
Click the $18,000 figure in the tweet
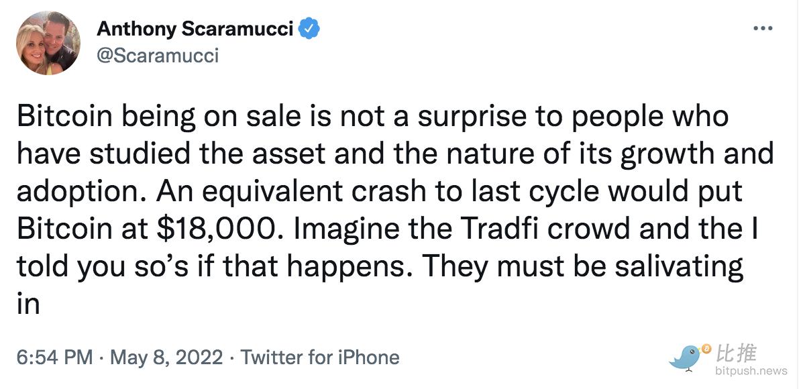tap(219, 229)
